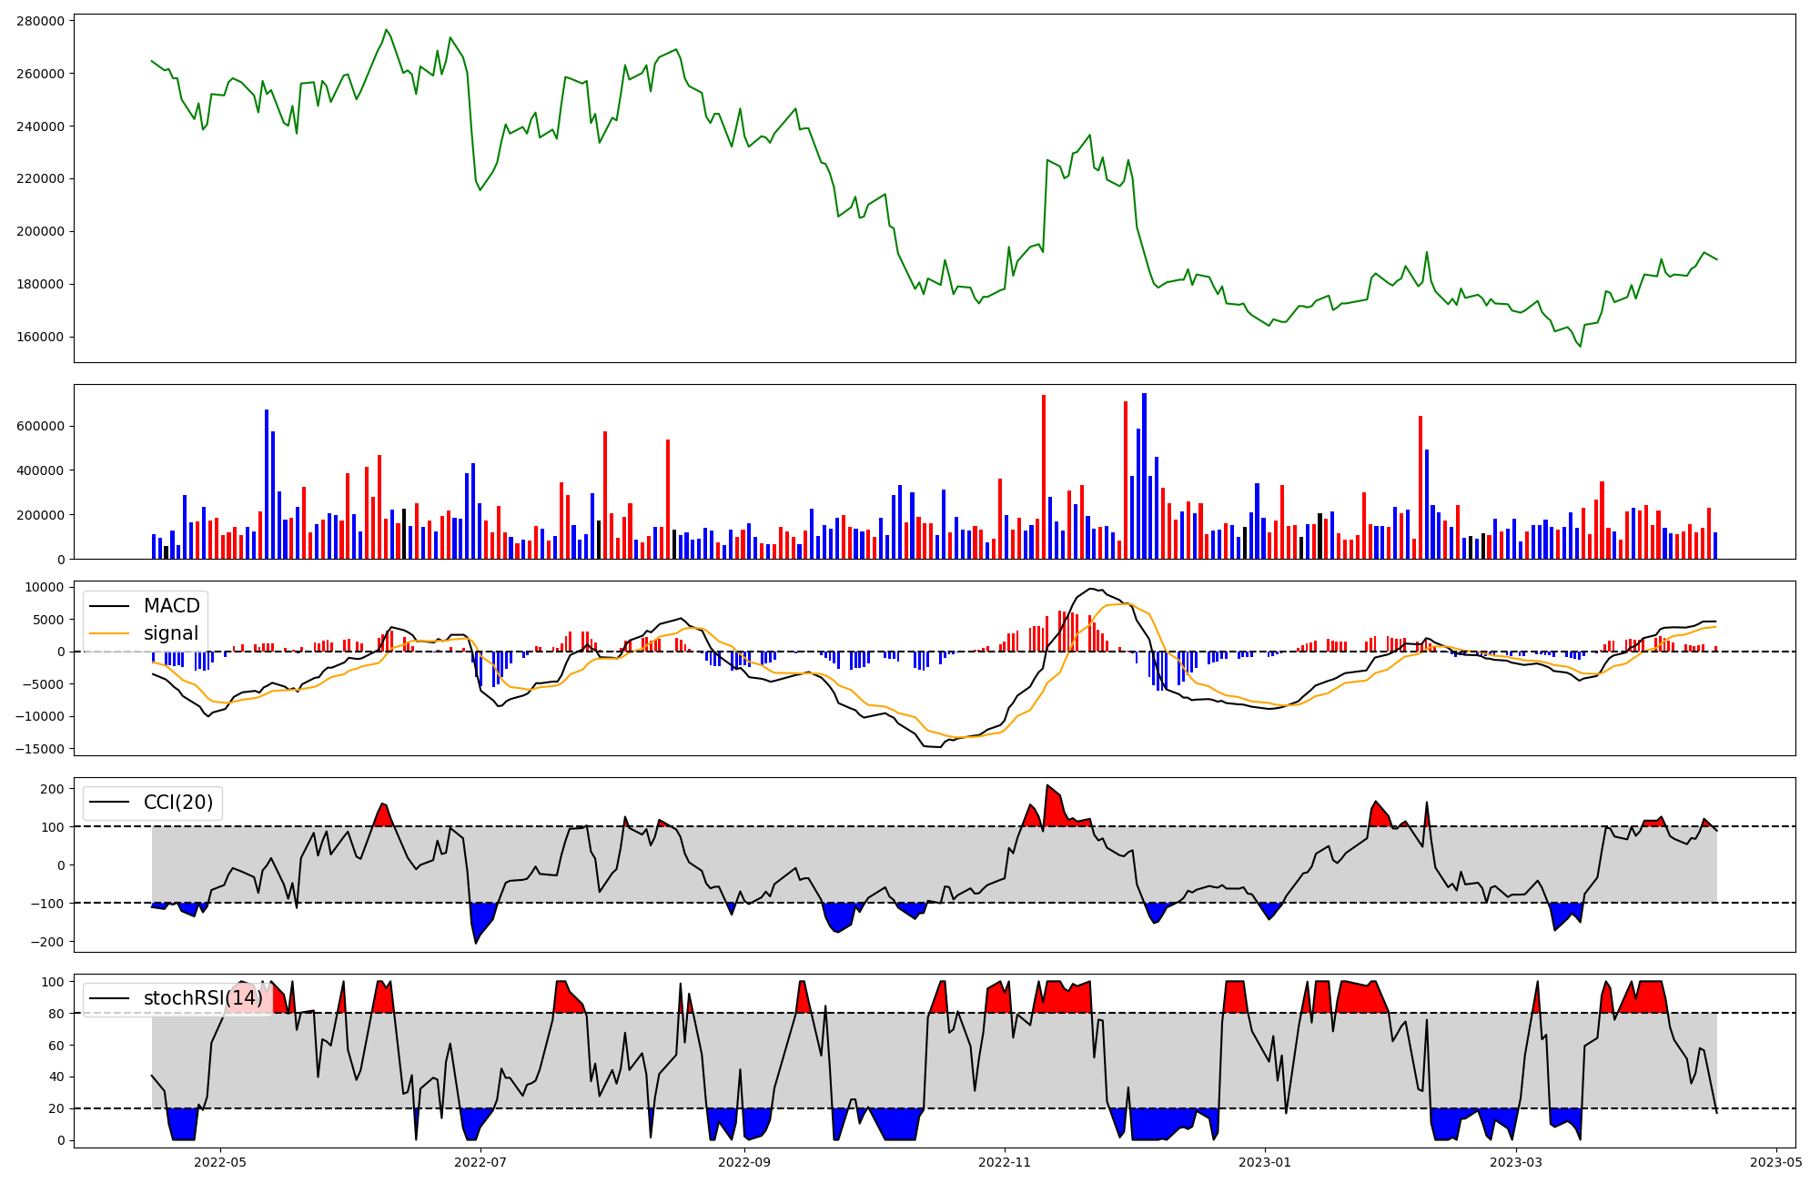Screen dimensions: 1820x1183
Task: Click the 160000 price axis label
Action: tap(41, 338)
